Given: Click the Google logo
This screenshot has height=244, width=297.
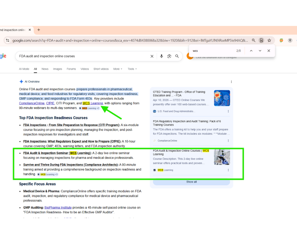Looking at the screenshot, I should pos(3,56).
